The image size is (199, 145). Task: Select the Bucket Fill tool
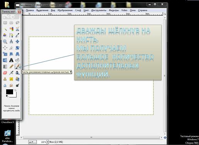17,60
